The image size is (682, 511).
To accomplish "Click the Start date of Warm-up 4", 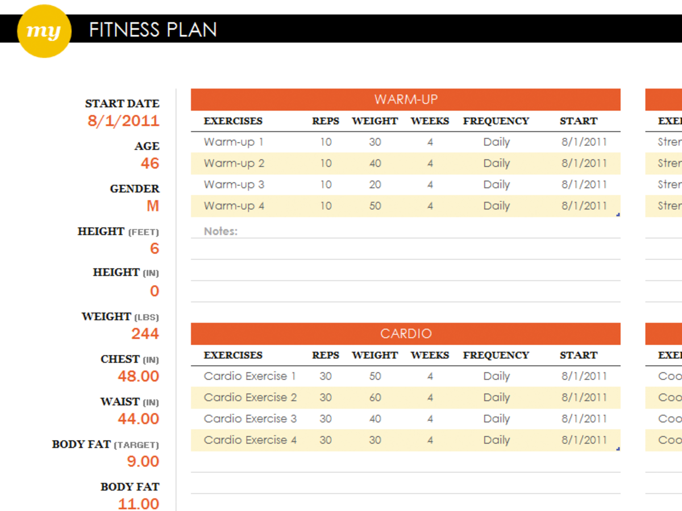I will (x=584, y=206).
